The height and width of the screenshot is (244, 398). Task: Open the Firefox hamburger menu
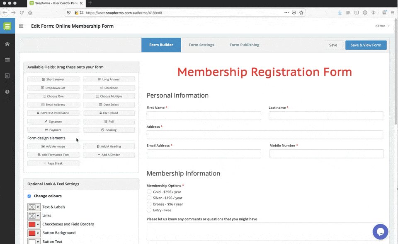(x=393, y=12)
